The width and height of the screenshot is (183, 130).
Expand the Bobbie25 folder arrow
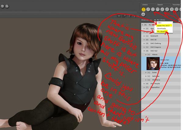tap(144, 36)
